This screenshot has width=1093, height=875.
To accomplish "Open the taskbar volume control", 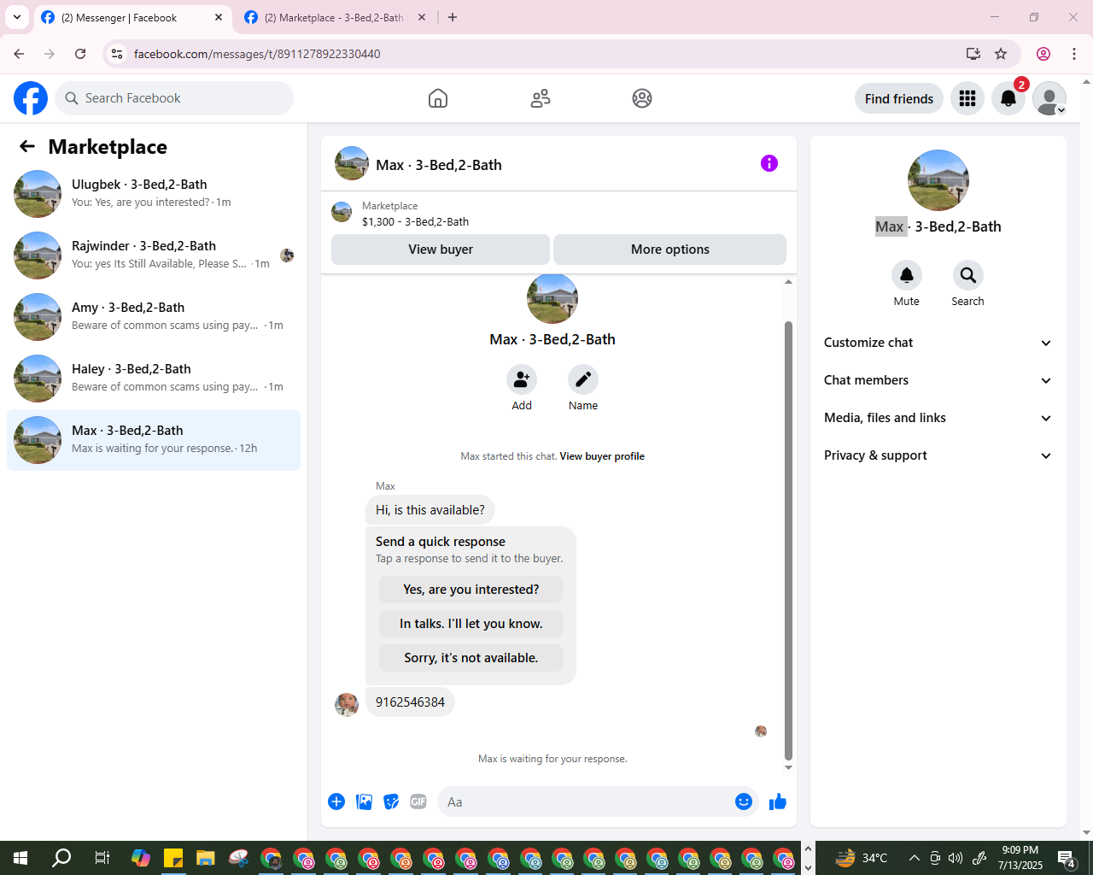I will point(956,858).
